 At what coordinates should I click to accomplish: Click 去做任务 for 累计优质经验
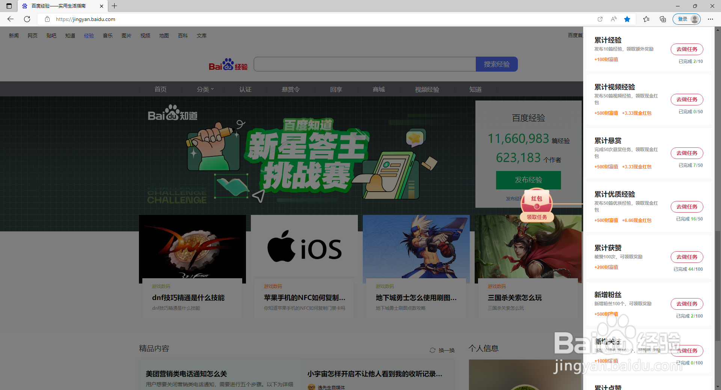(x=687, y=207)
